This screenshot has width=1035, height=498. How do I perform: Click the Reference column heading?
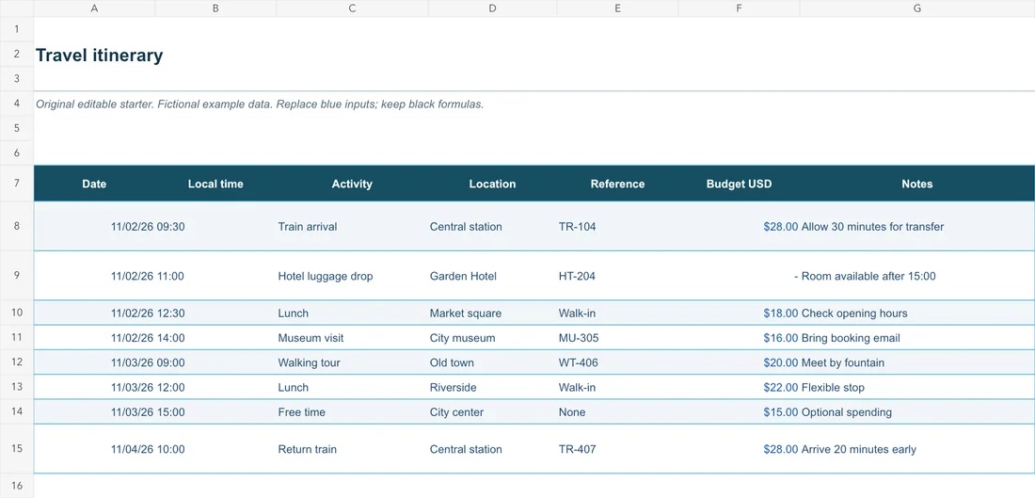coord(617,184)
